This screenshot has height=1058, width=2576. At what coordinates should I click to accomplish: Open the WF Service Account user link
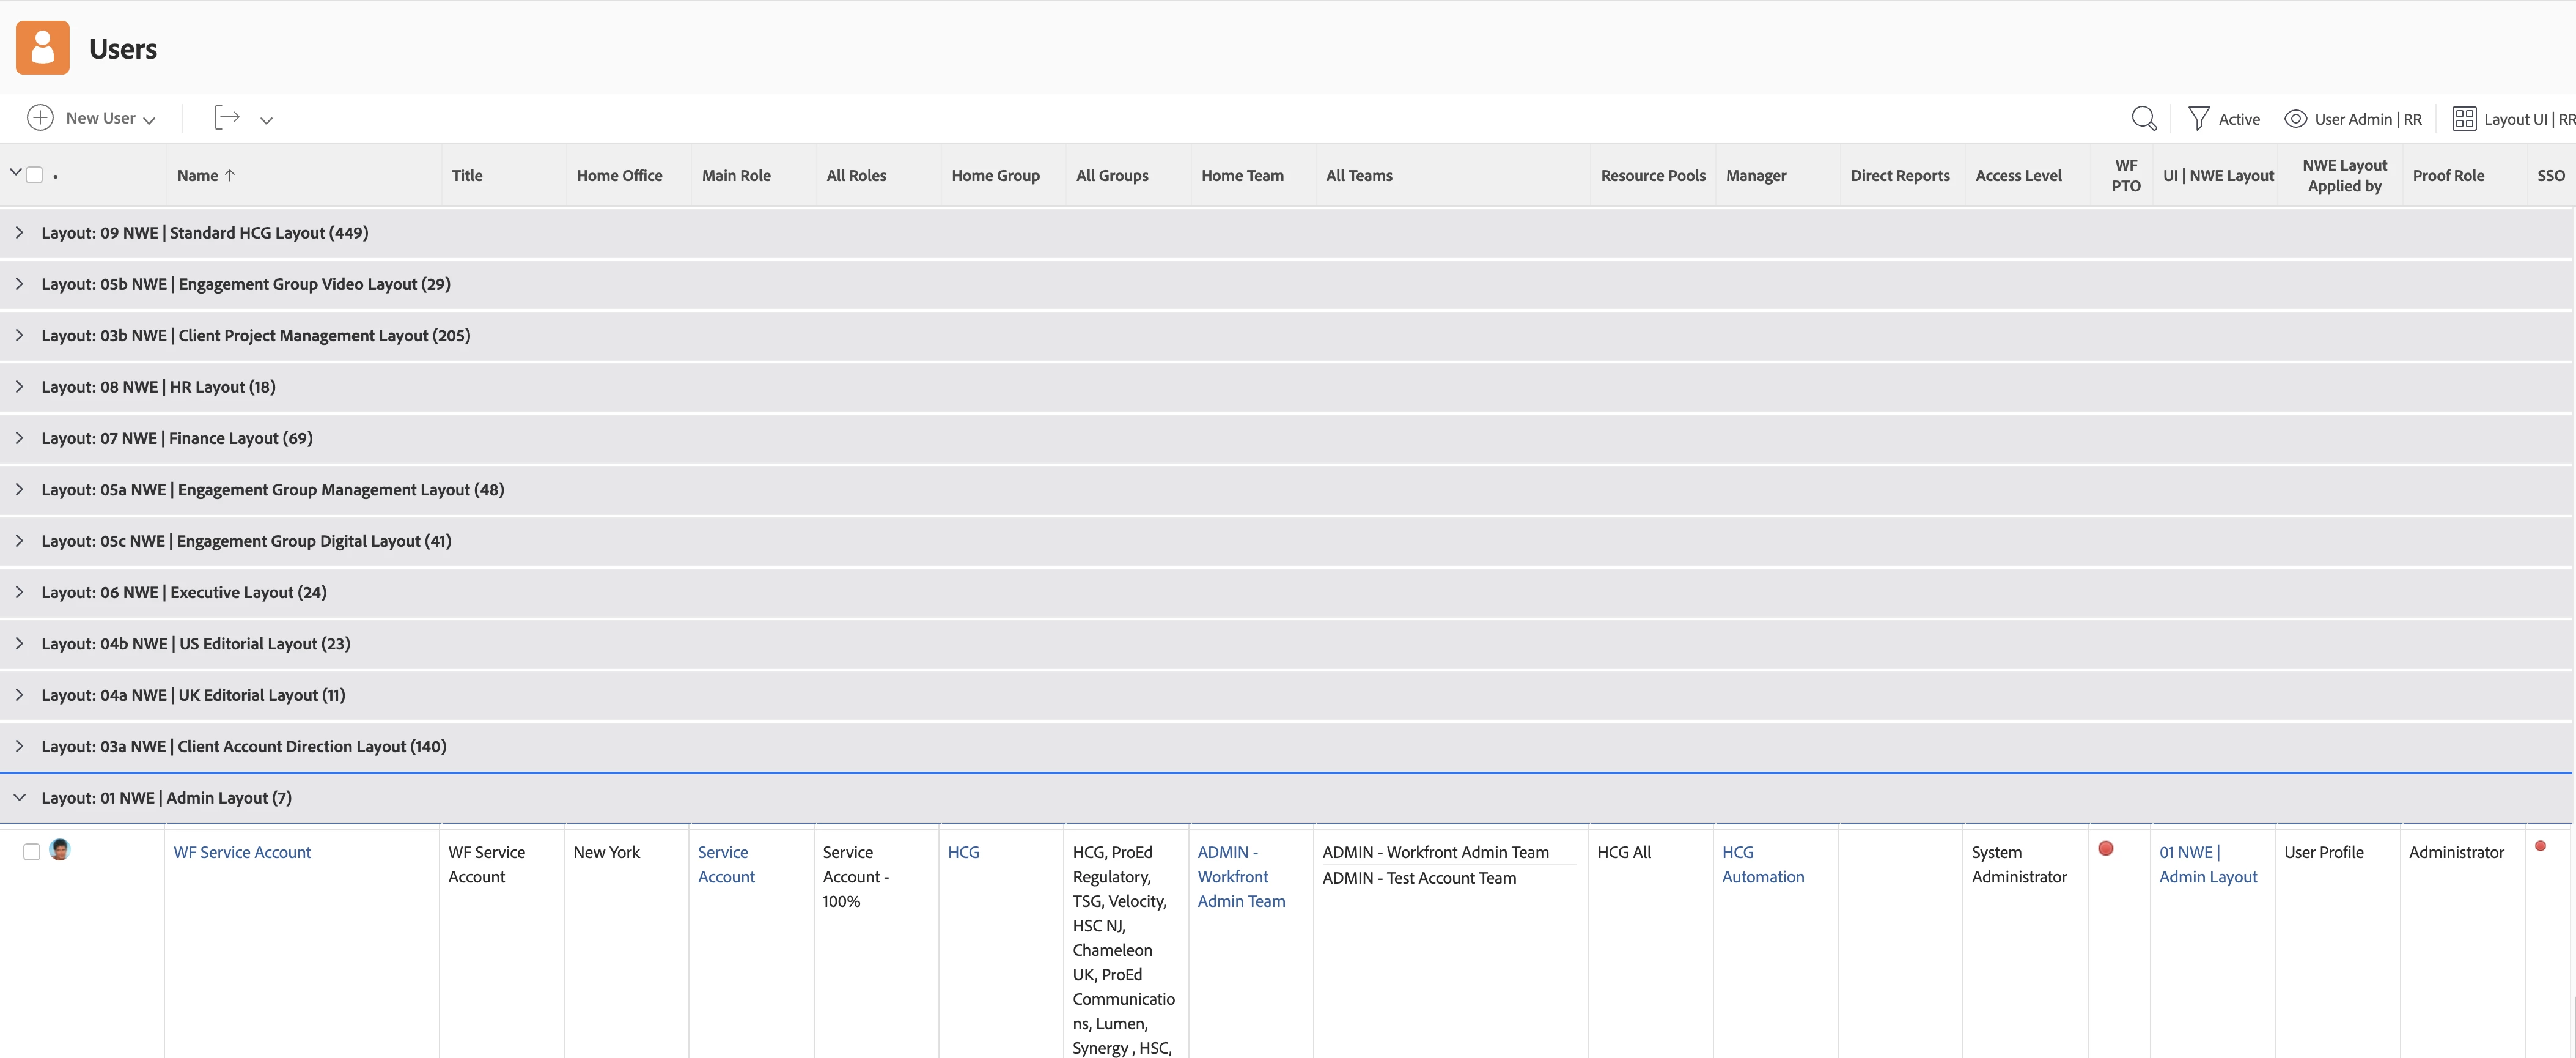point(242,852)
